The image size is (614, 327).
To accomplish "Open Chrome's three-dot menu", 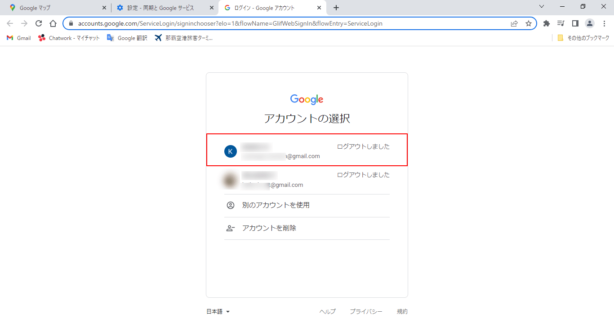I will pos(604,23).
